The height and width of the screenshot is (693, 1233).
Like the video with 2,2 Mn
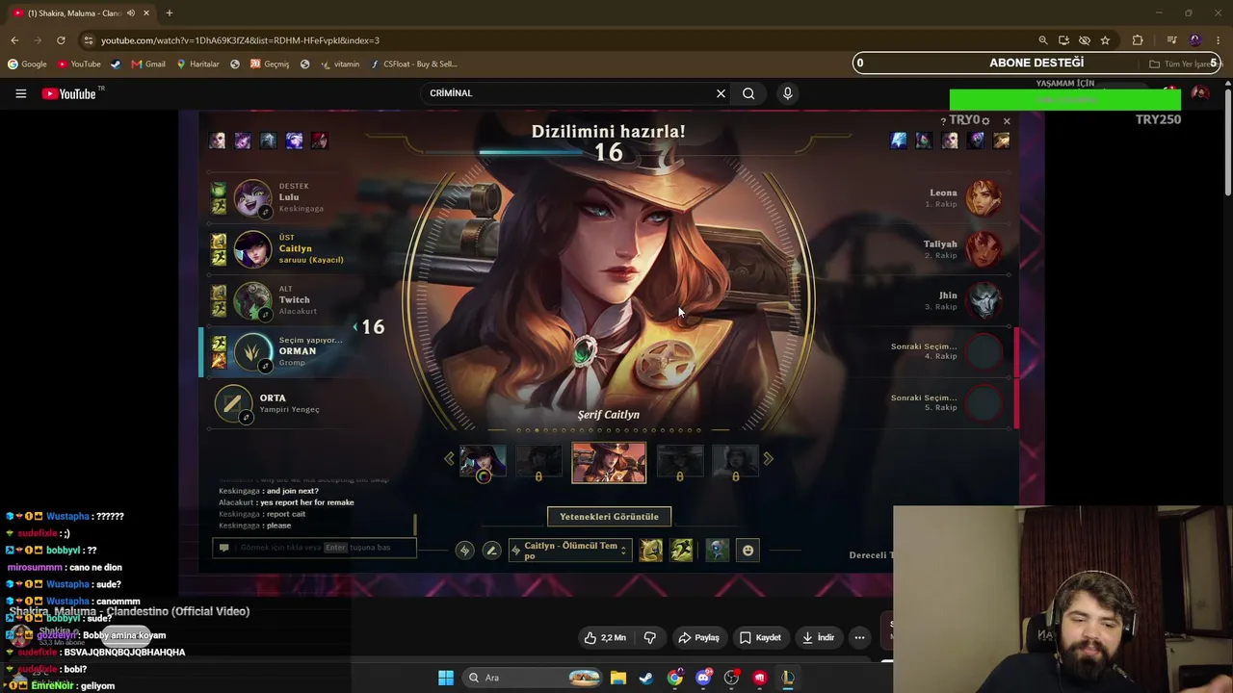click(x=605, y=637)
